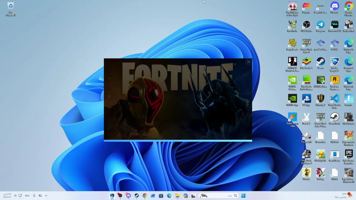Select the HITMAN World of Assassination icon

point(292,64)
